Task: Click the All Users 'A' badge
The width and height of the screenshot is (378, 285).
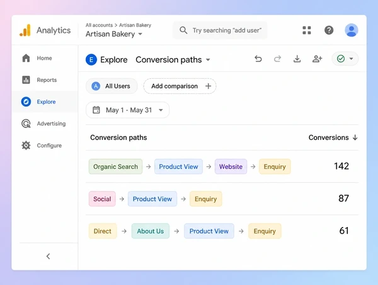Action: tap(96, 86)
